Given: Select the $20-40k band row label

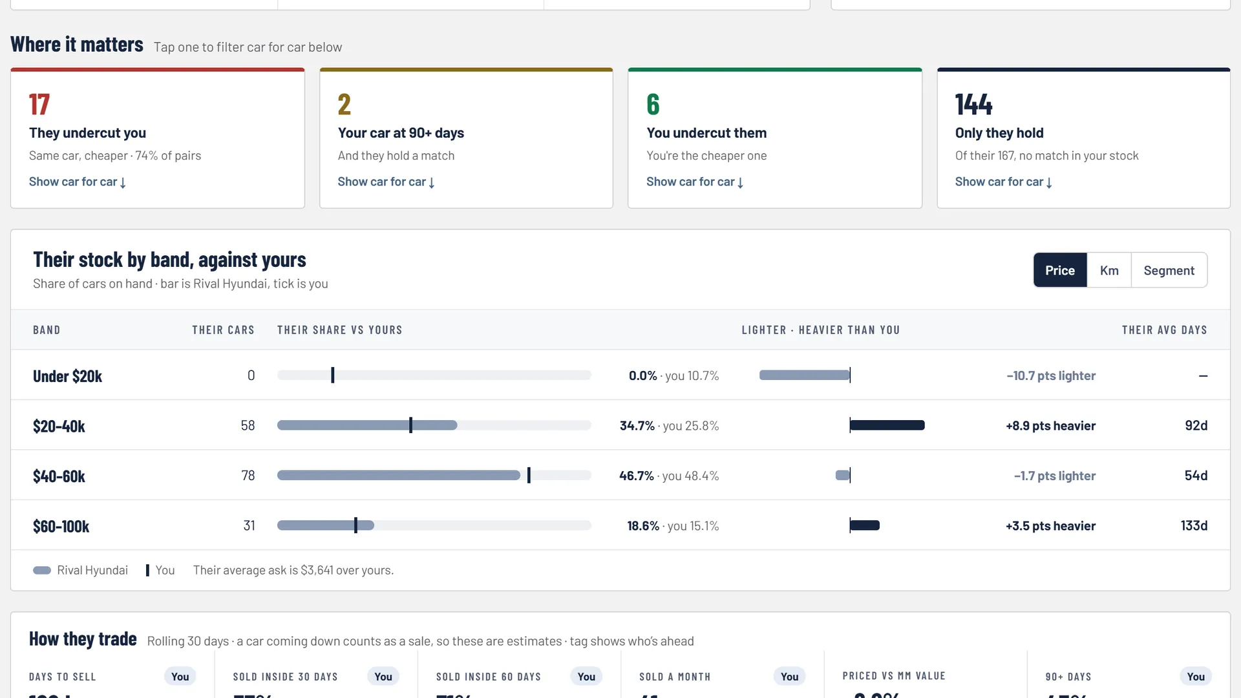Looking at the screenshot, I should [x=59, y=427].
